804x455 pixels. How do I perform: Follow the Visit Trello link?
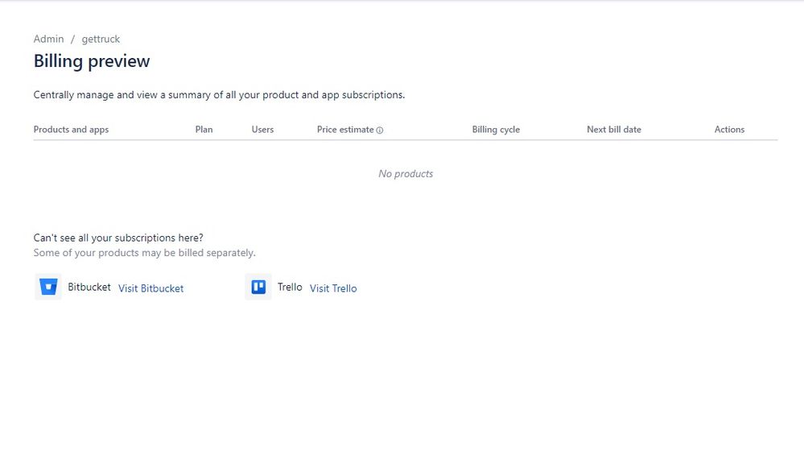[333, 288]
